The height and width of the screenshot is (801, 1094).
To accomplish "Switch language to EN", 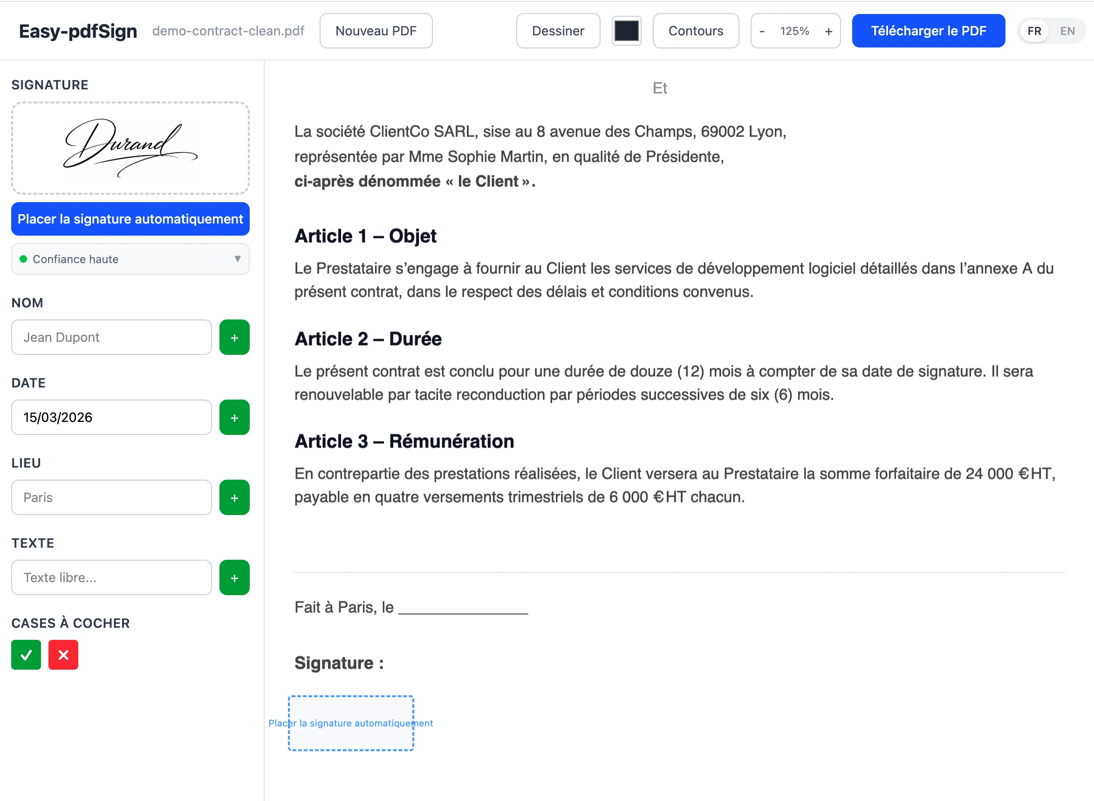I will [1067, 31].
